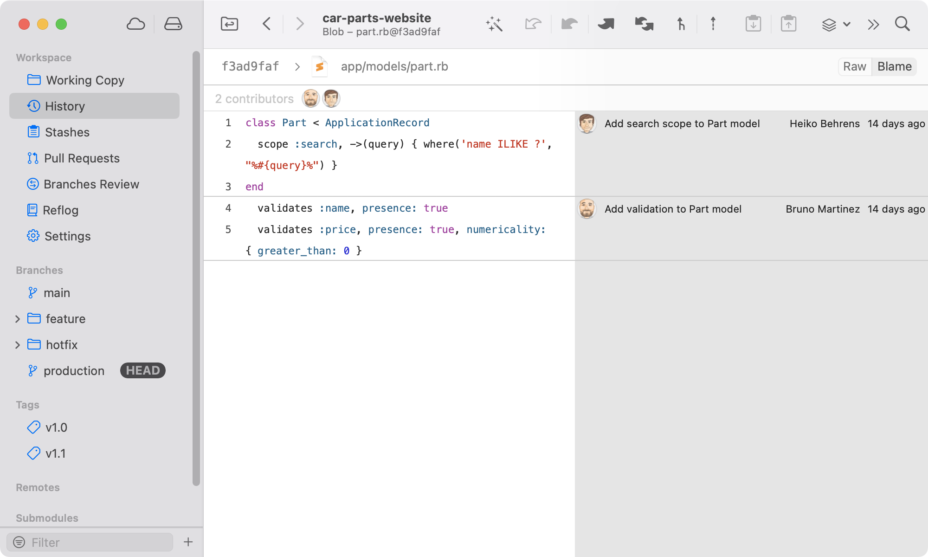928x557 pixels.
Task: Click the Fetch toolbar icon
Action: [533, 24]
